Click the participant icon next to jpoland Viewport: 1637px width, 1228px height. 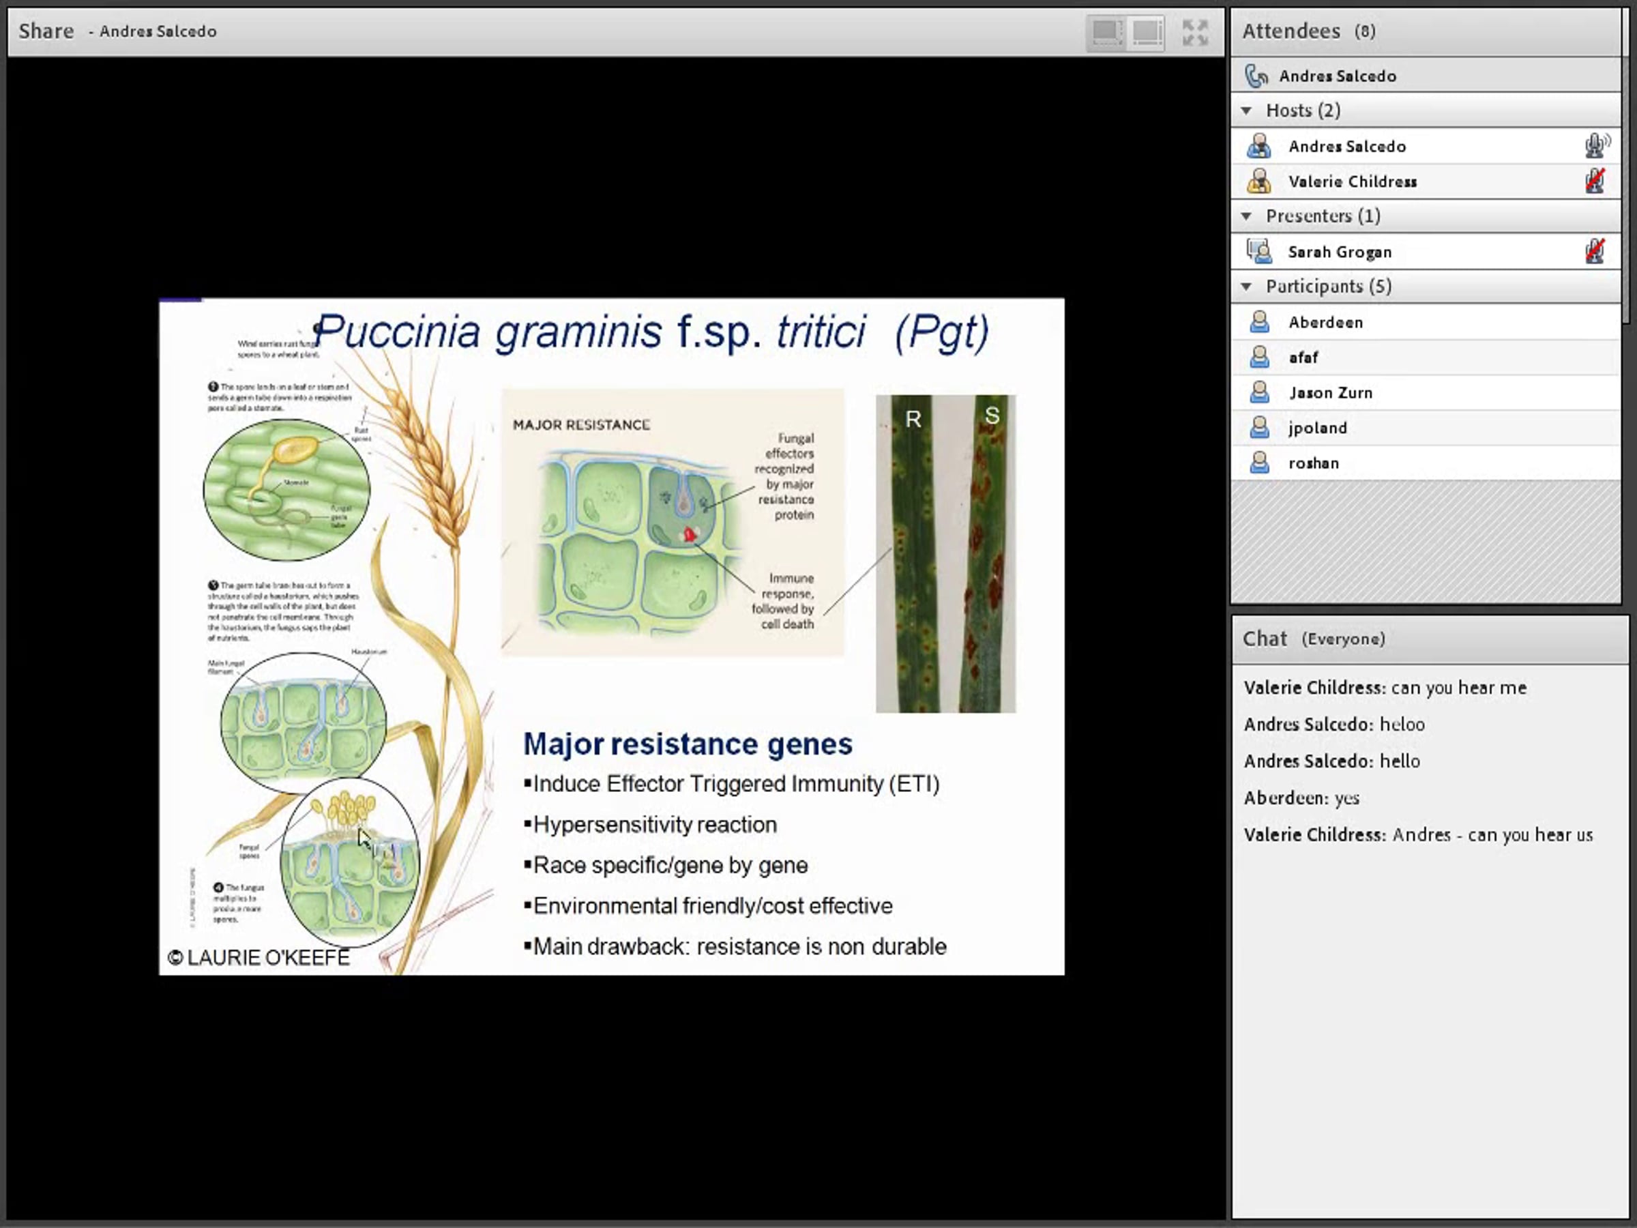click(x=1259, y=427)
